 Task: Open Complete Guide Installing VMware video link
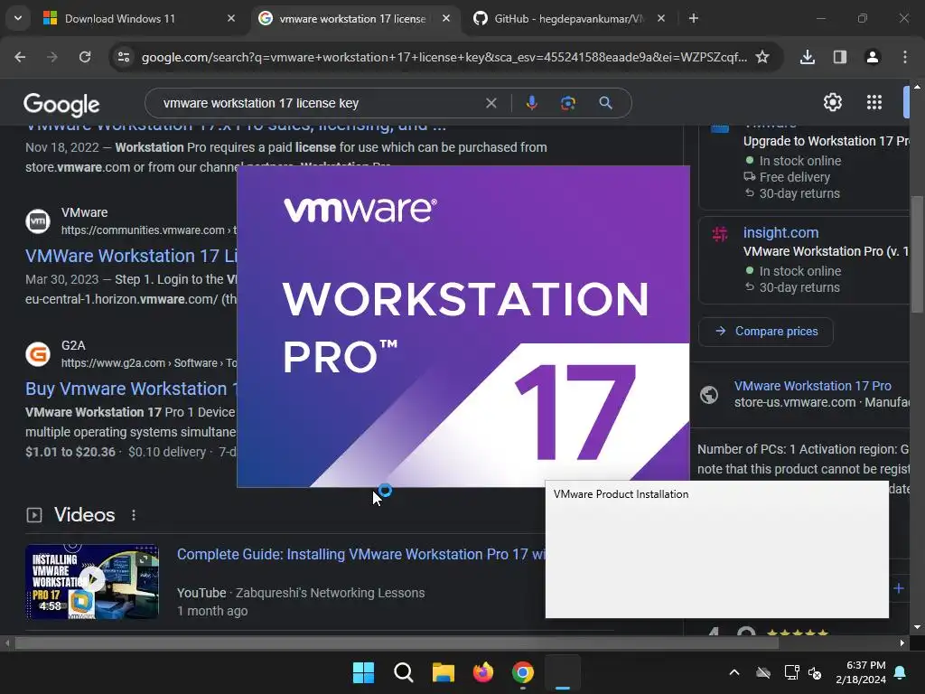point(361,555)
